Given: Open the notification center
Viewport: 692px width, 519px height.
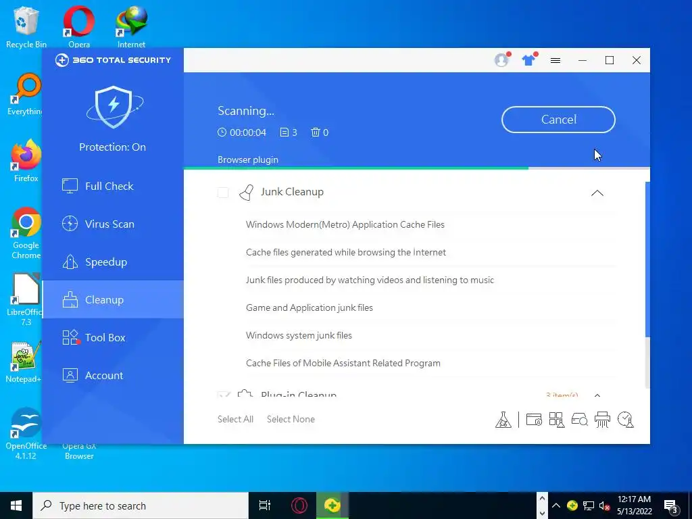Looking at the screenshot, I should coord(671,505).
